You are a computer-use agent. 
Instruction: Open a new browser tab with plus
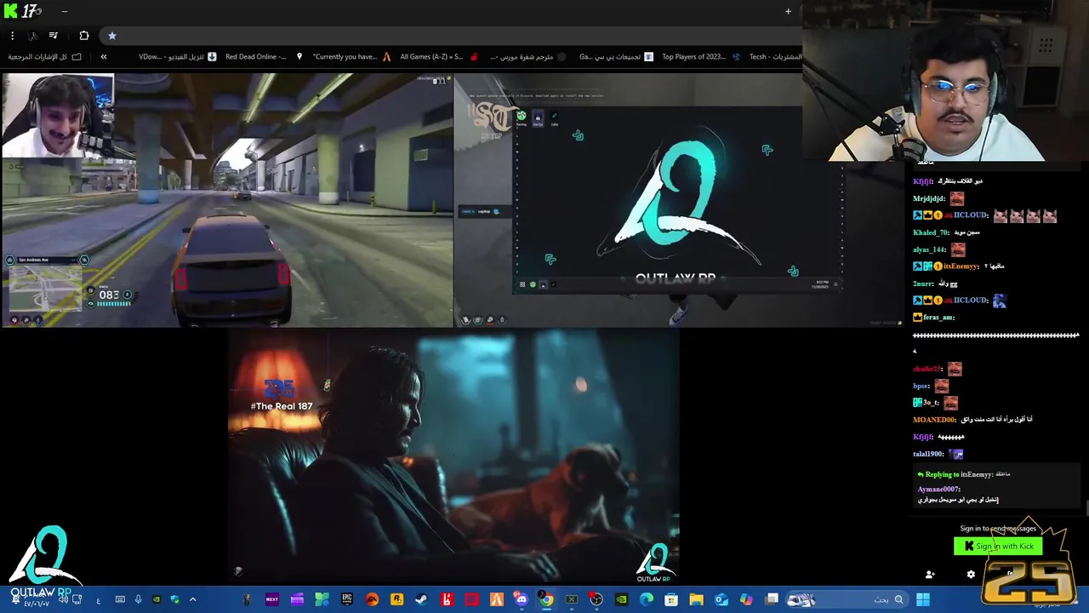coord(788,11)
